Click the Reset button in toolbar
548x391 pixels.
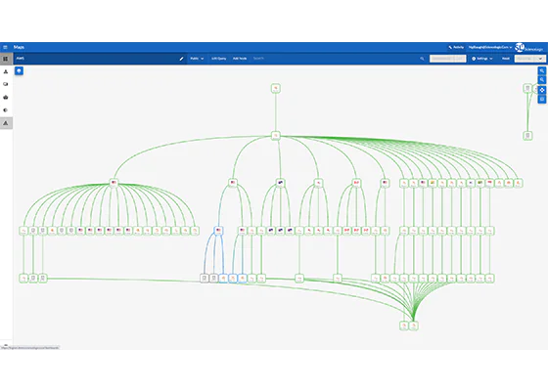(506, 59)
